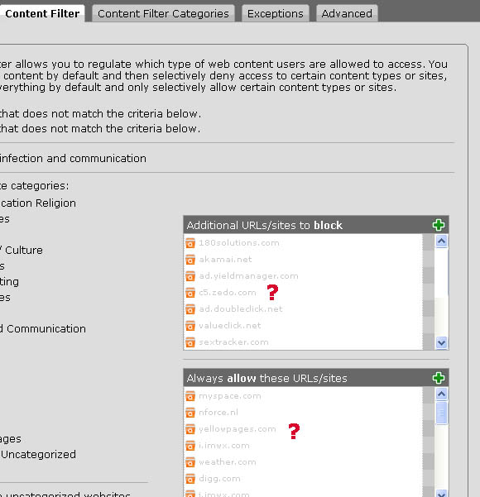
Task: Select yellowpages.com in the allow list
Action: point(238,429)
